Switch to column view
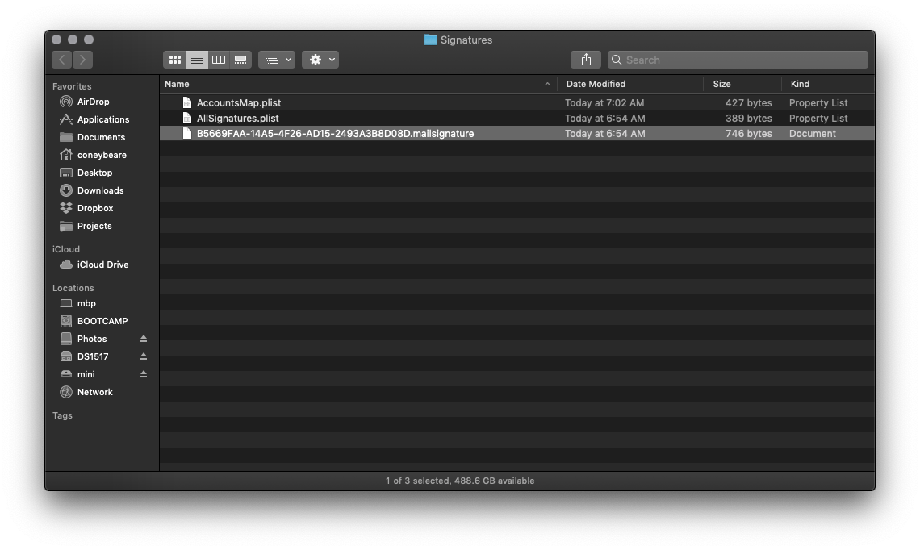920x550 pixels. (x=219, y=60)
